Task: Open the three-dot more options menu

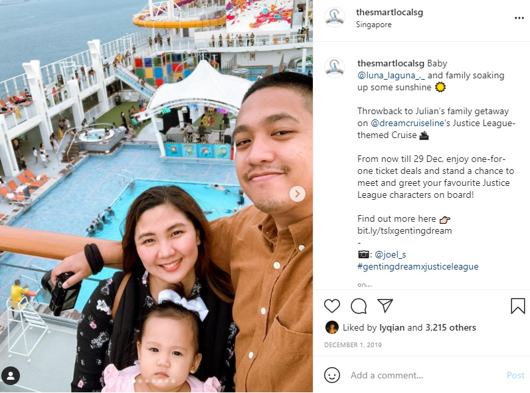Action: [x=519, y=18]
